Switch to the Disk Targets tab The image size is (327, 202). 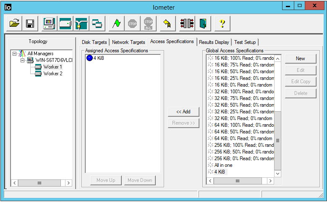coord(94,42)
